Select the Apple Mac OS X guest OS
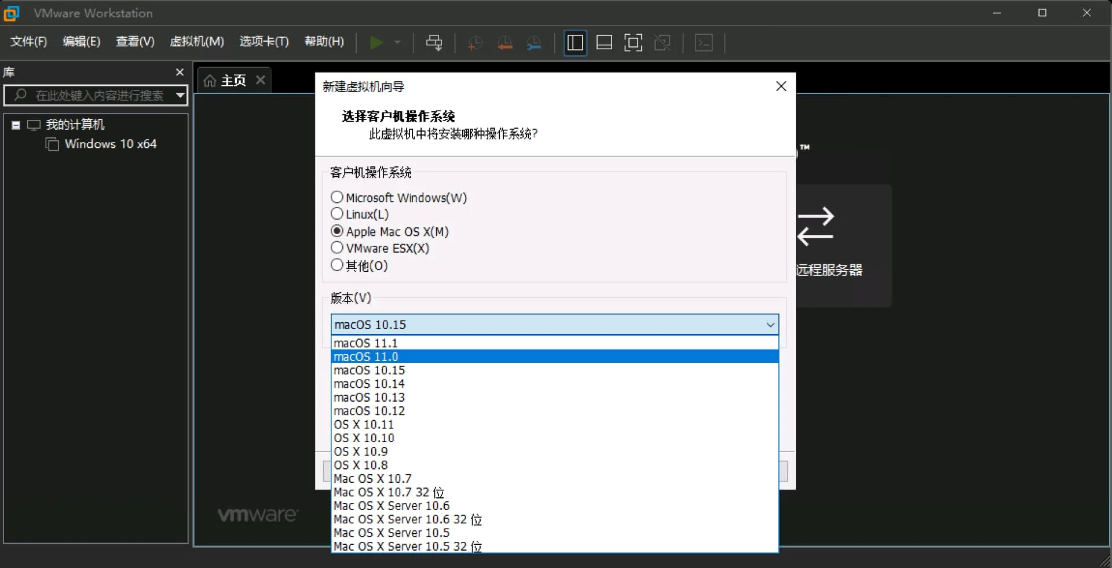Viewport: 1112px width, 568px height. pyautogui.click(x=337, y=231)
